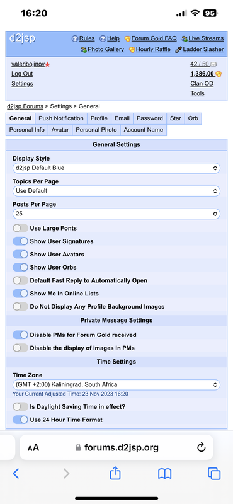233x504 pixels.
Task: Reload the page with the refresh icon
Action: tap(201, 447)
